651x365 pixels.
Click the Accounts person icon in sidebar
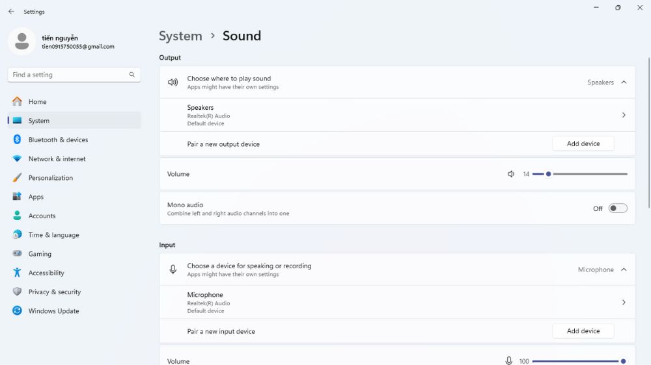pyautogui.click(x=17, y=216)
